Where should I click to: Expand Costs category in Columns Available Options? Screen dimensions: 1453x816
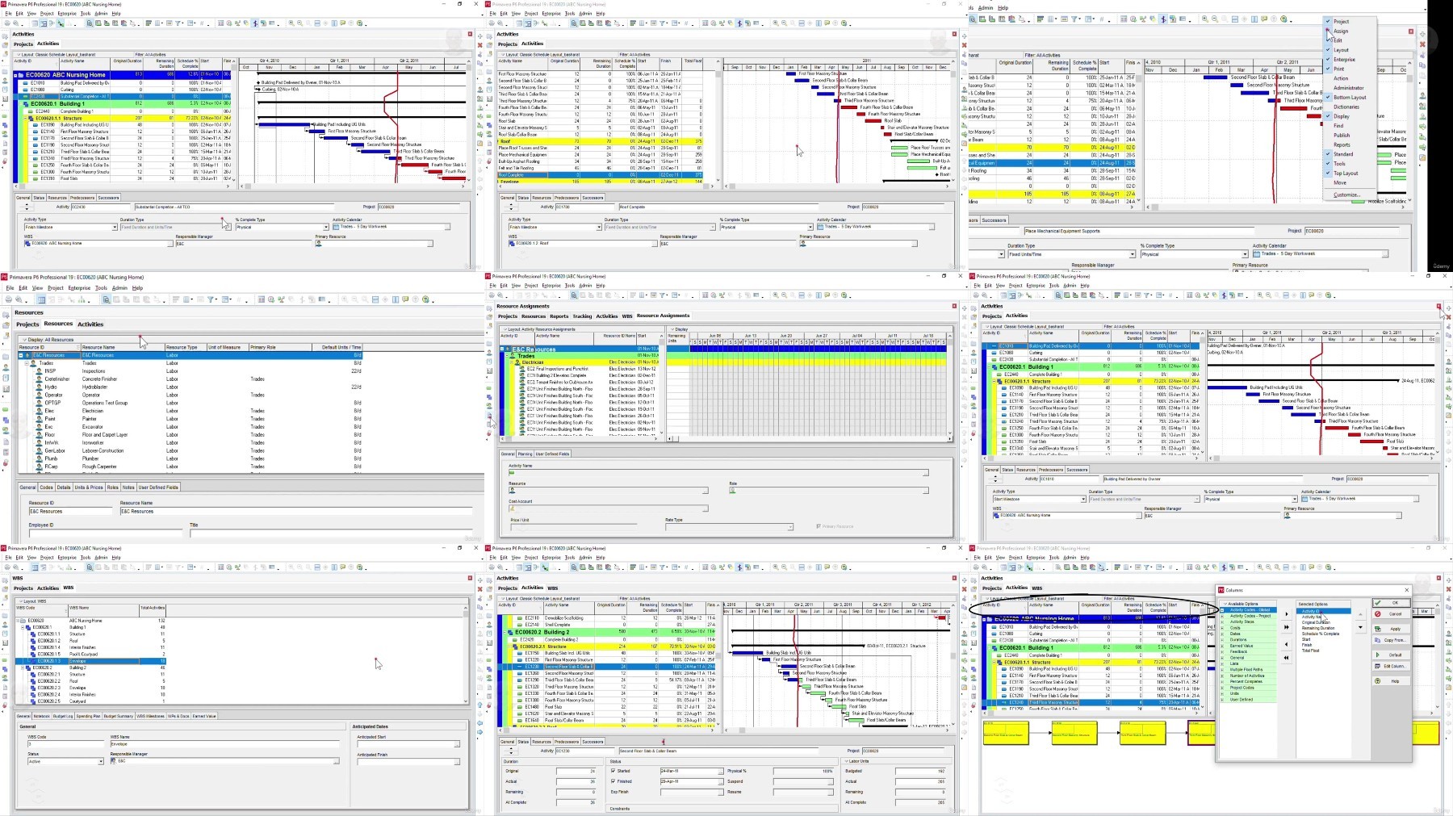(1222, 628)
